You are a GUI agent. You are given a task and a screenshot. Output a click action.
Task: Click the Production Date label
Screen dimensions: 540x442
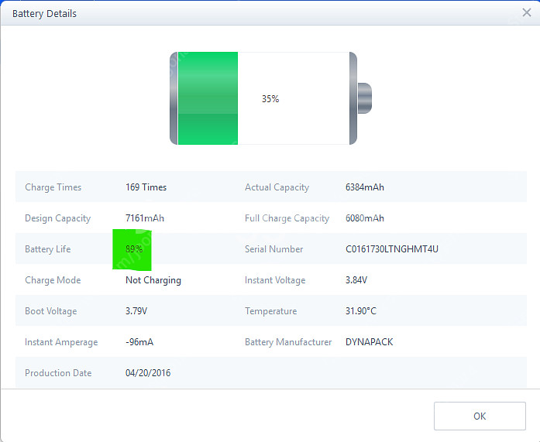point(58,373)
